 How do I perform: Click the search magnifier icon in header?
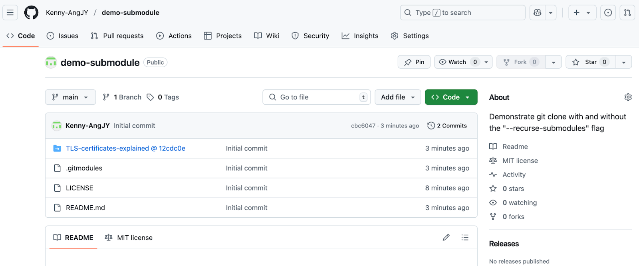408,13
